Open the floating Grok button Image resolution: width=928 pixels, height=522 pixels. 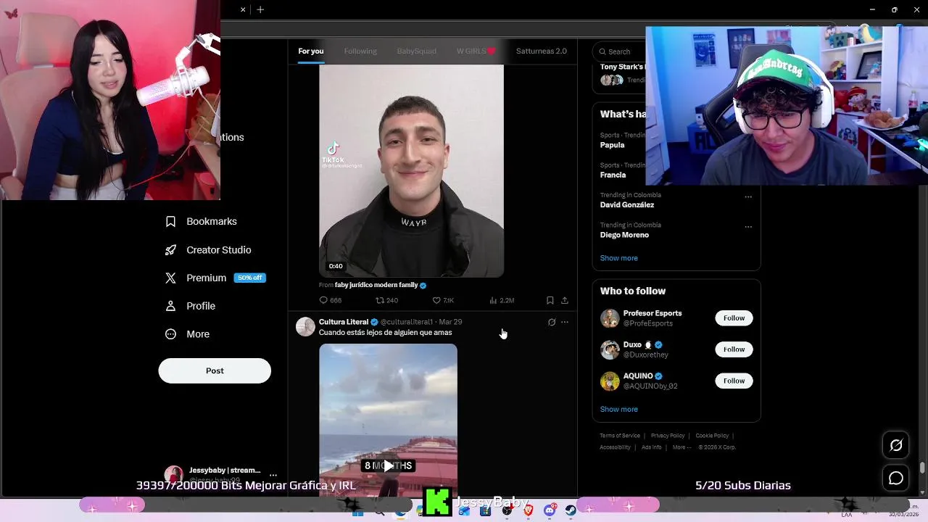click(x=896, y=445)
